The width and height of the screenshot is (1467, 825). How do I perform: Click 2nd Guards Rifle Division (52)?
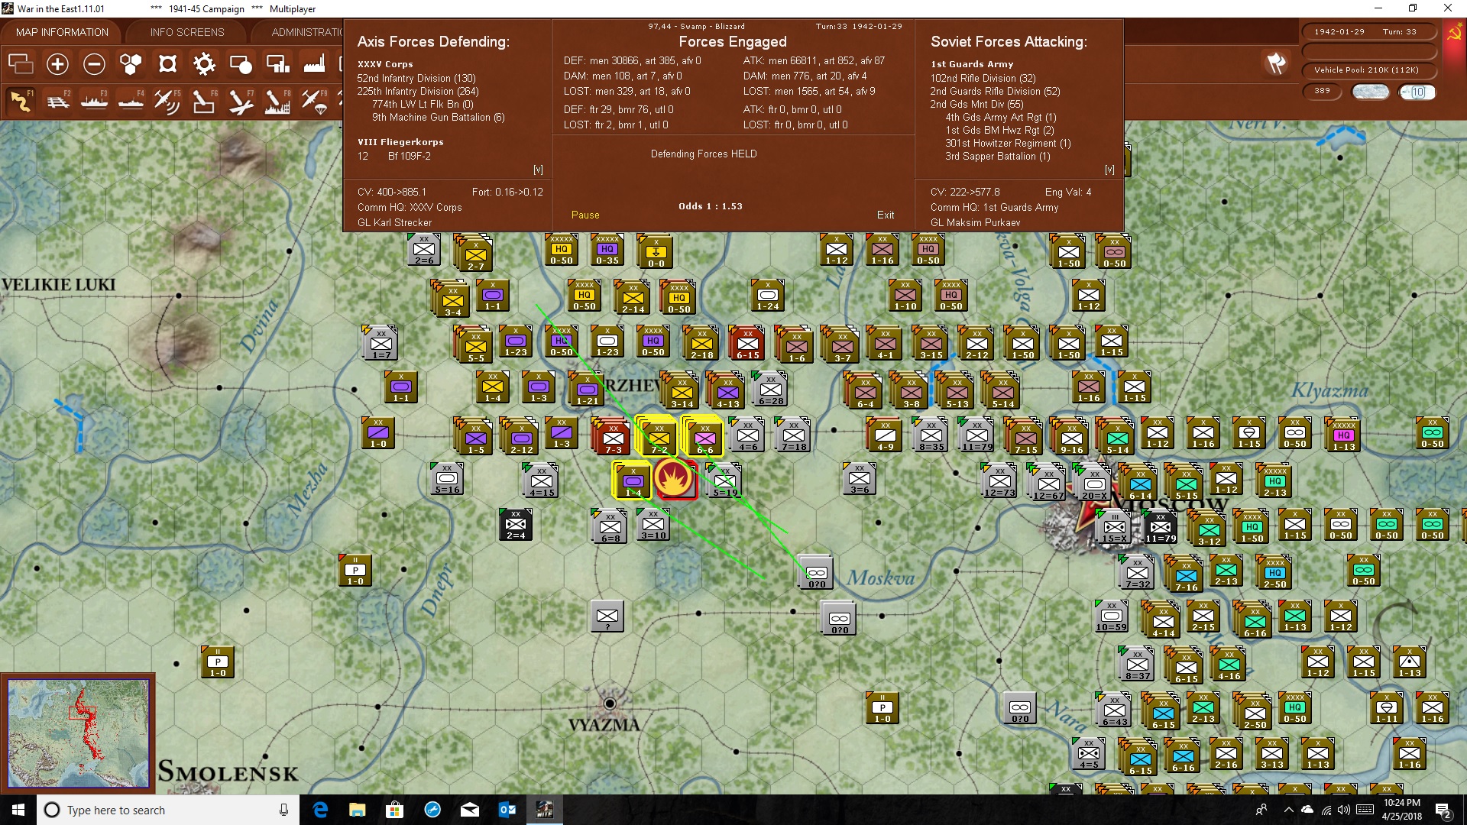click(x=996, y=91)
